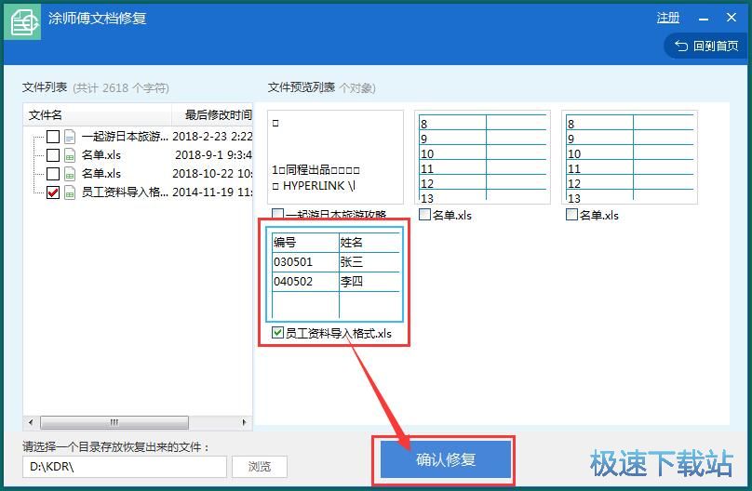The width and height of the screenshot is (752, 491).
Task: Check the box for 一起游日本旅游 file row
Action: coord(53,137)
